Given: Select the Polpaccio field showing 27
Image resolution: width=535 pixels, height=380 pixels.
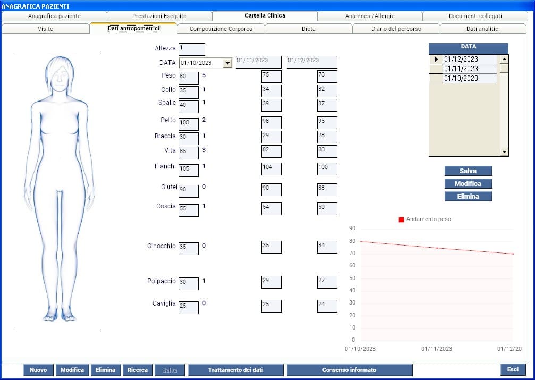Looking at the screenshot, I should tap(327, 282).
